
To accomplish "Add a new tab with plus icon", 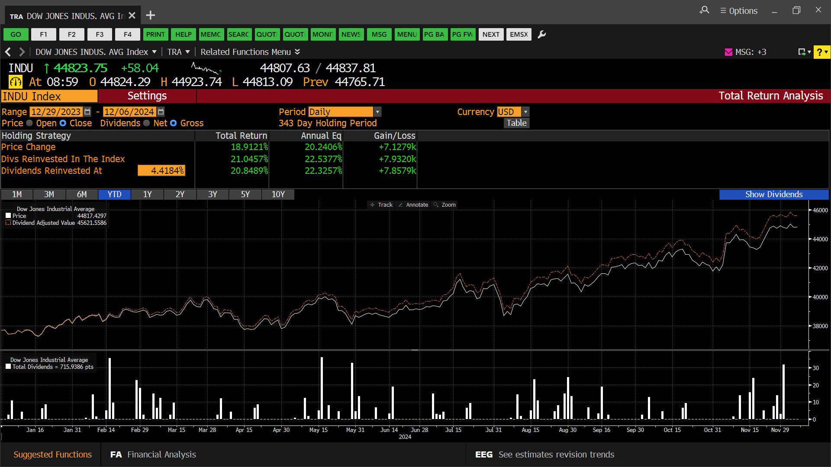I will (150, 16).
